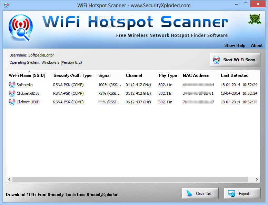Minimize the WiFi Hotspot Scanner window

pos(236,4)
